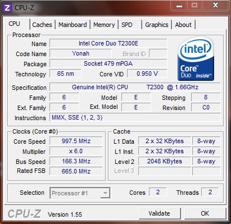Click the Rated FSB value 665.0 MHz
Image resolution: width=231 pixels, height=224 pixels.
(76, 171)
